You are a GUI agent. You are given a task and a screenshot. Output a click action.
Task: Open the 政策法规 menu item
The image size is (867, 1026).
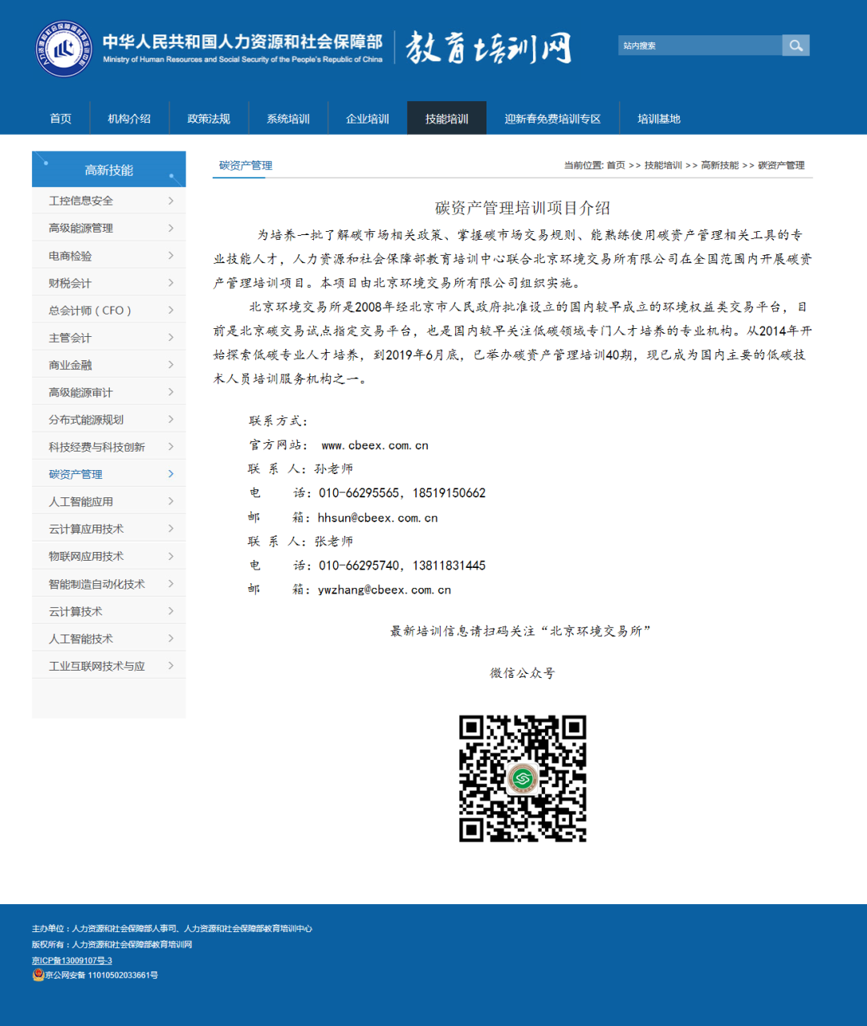click(x=208, y=118)
